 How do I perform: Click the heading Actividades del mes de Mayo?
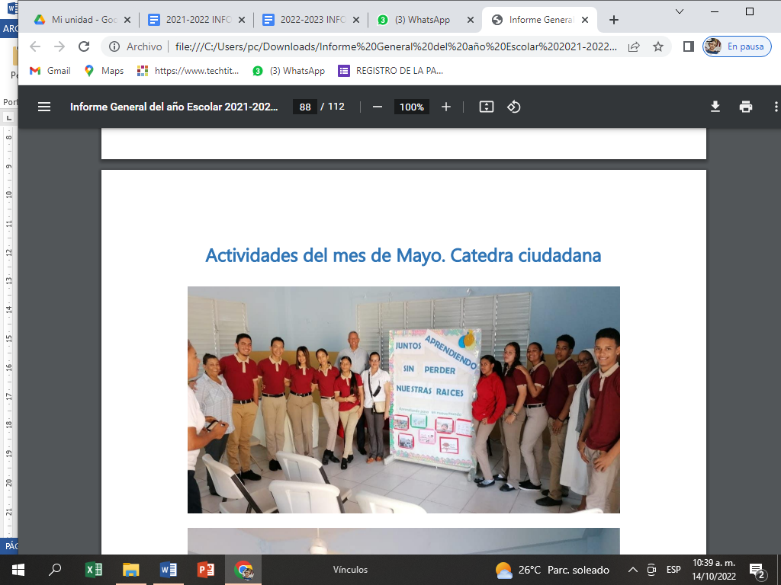[403, 255]
